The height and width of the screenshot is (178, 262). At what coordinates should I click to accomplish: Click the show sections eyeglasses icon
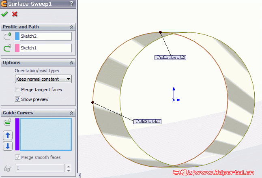pos(8,168)
